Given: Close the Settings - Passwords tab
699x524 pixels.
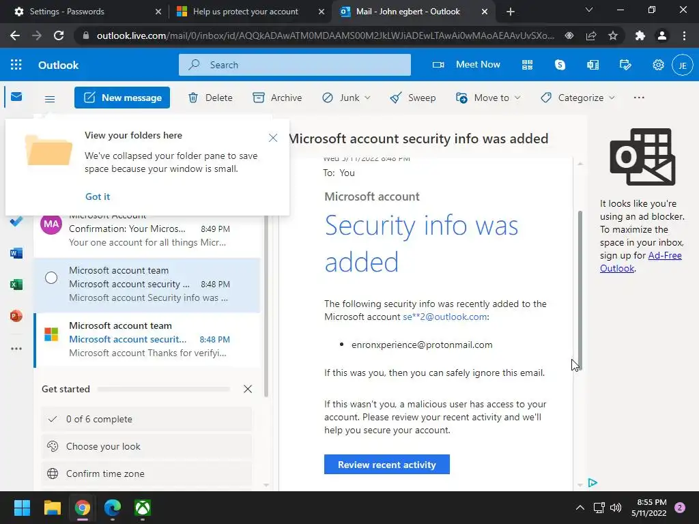Looking at the screenshot, I should tap(158, 12).
